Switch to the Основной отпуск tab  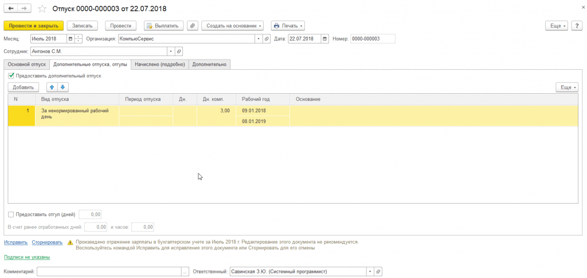(x=26, y=64)
